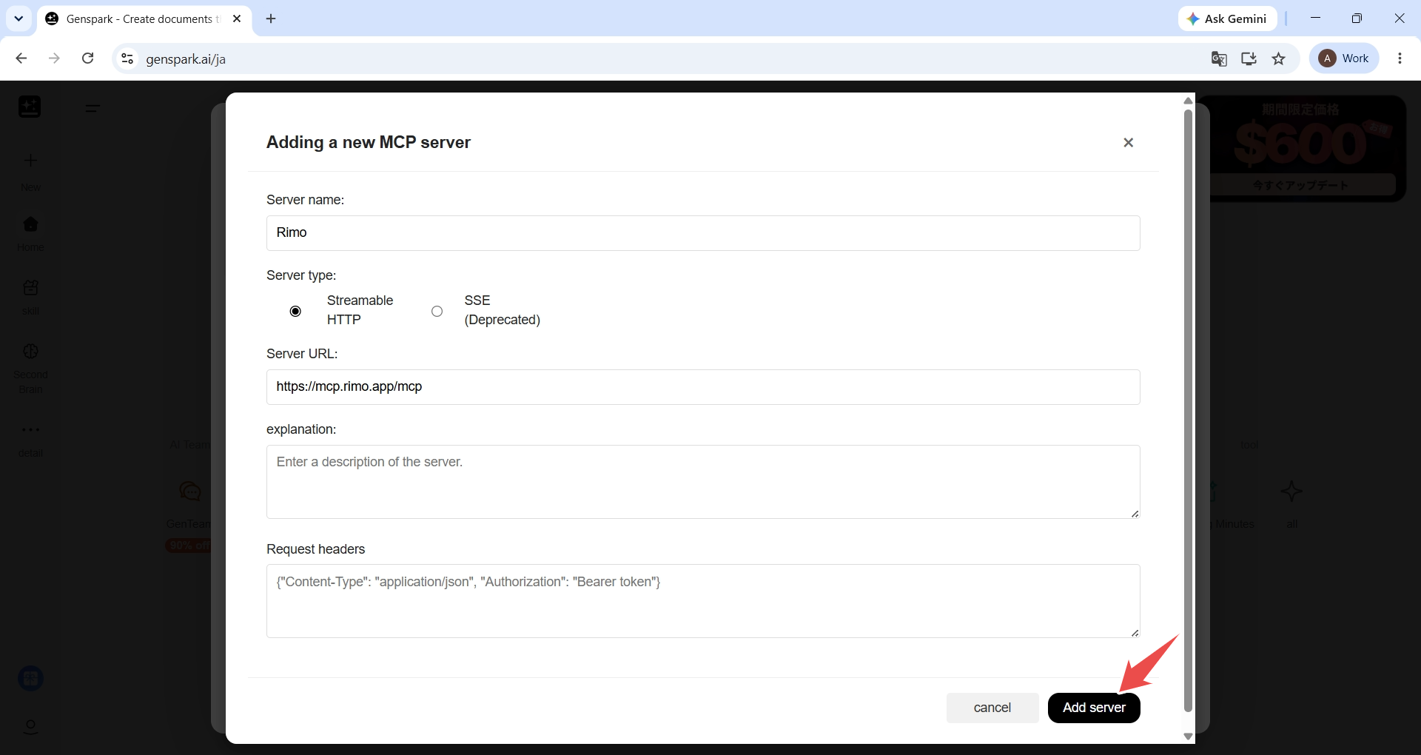This screenshot has width=1421, height=755.
Task: Reload the current page
Action: [87, 58]
